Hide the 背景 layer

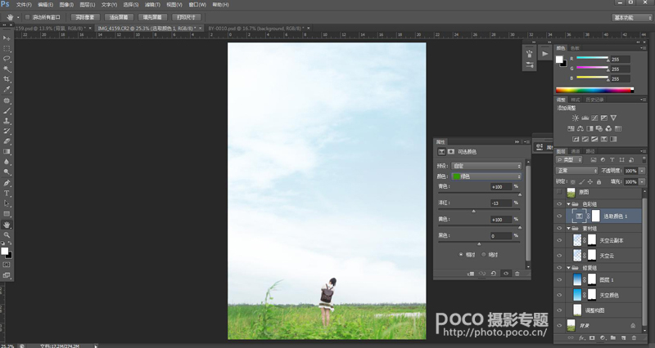tap(559, 325)
